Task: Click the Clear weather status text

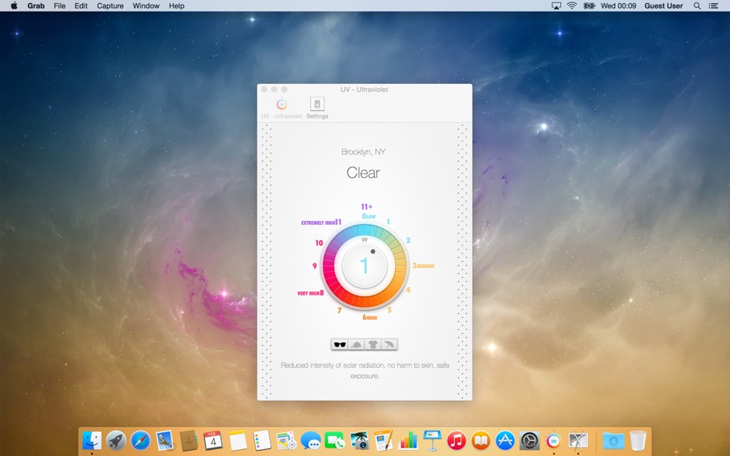Action: (363, 173)
